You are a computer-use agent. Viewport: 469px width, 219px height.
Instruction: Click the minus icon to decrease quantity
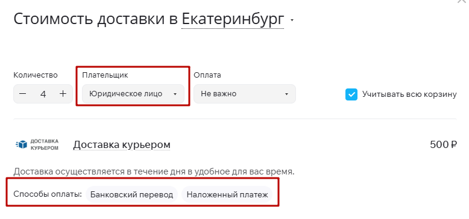click(x=23, y=94)
